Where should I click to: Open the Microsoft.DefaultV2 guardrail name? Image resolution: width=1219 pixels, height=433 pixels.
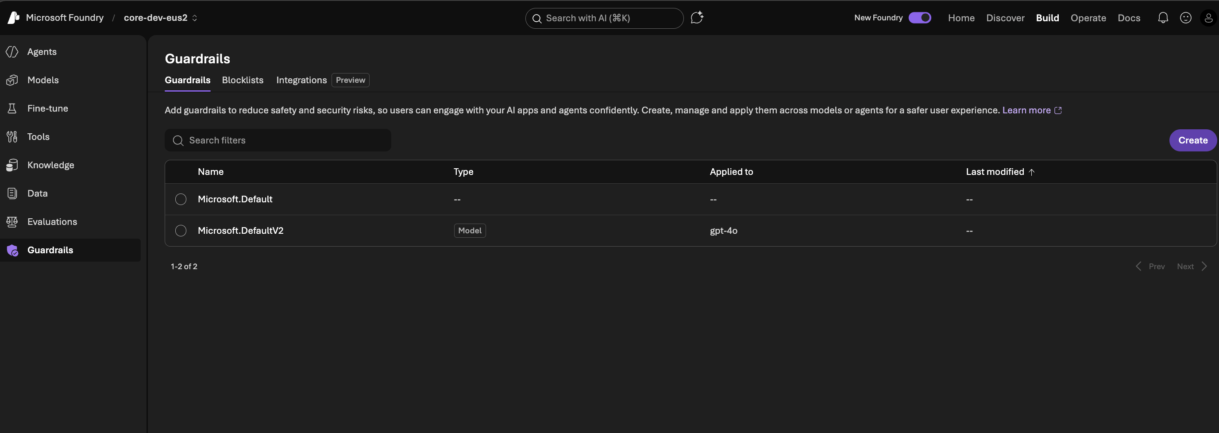tap(240, 231)
